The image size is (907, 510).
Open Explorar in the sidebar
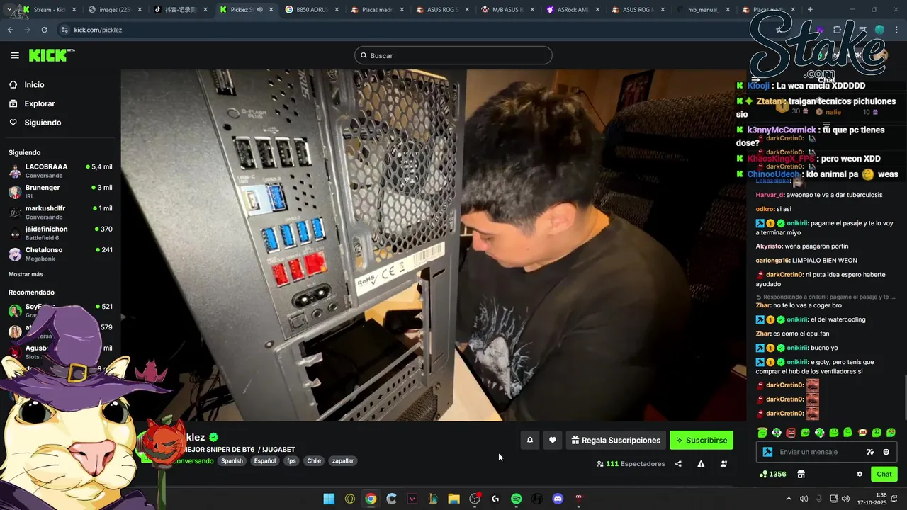[39, 103]
